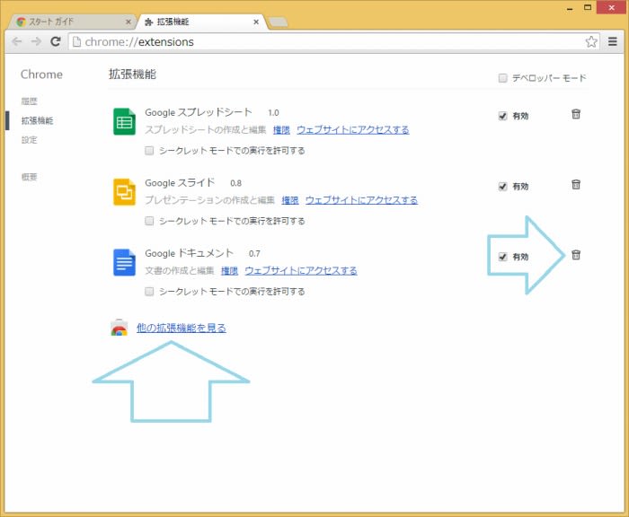Viewport: 629px width, 517px height.
Task: Delete Google ドキュメント using trash icon
Action: 576,255
